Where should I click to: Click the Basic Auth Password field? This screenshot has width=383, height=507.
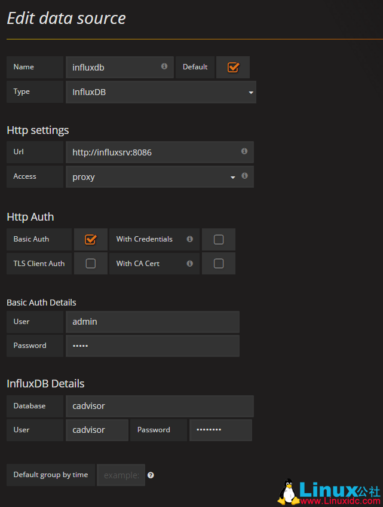pos(152,346)
